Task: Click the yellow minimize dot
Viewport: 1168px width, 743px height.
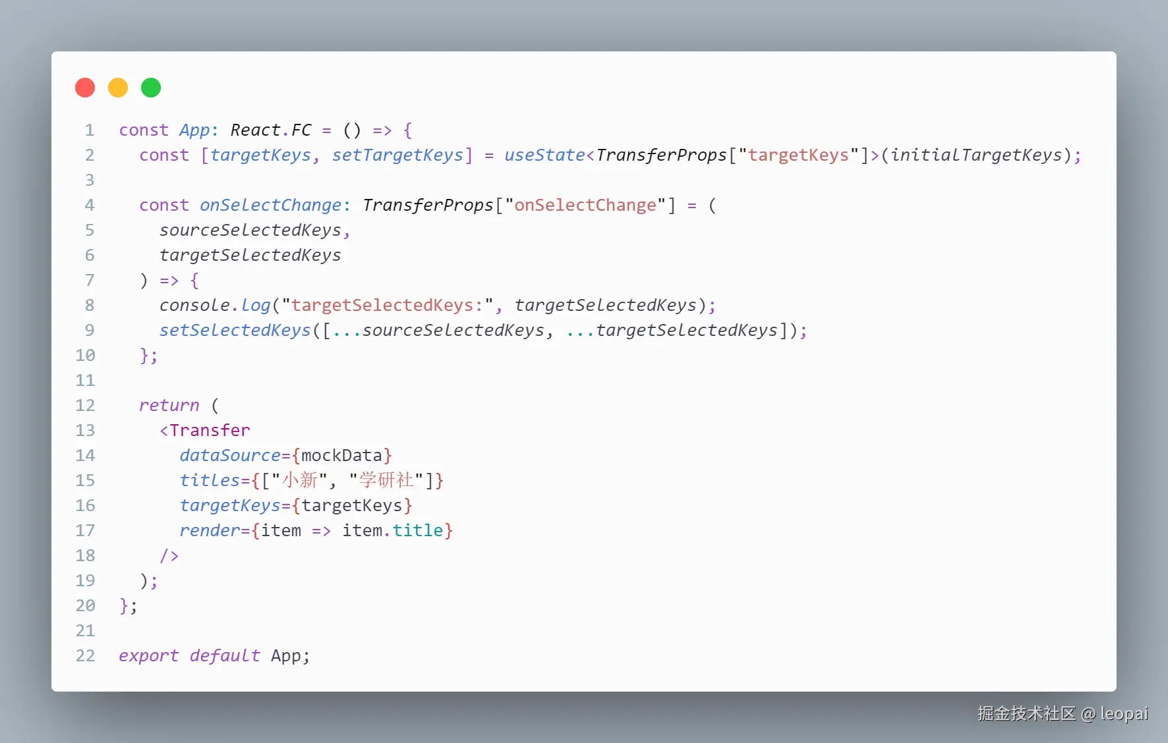Action: tap(118, 88)
